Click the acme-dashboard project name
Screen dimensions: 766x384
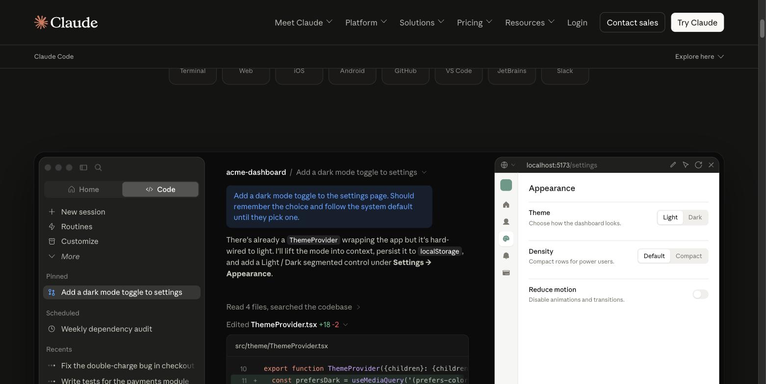point(256,172)
